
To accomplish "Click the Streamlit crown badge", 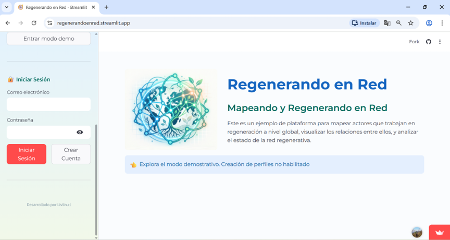I will [440, 232].
